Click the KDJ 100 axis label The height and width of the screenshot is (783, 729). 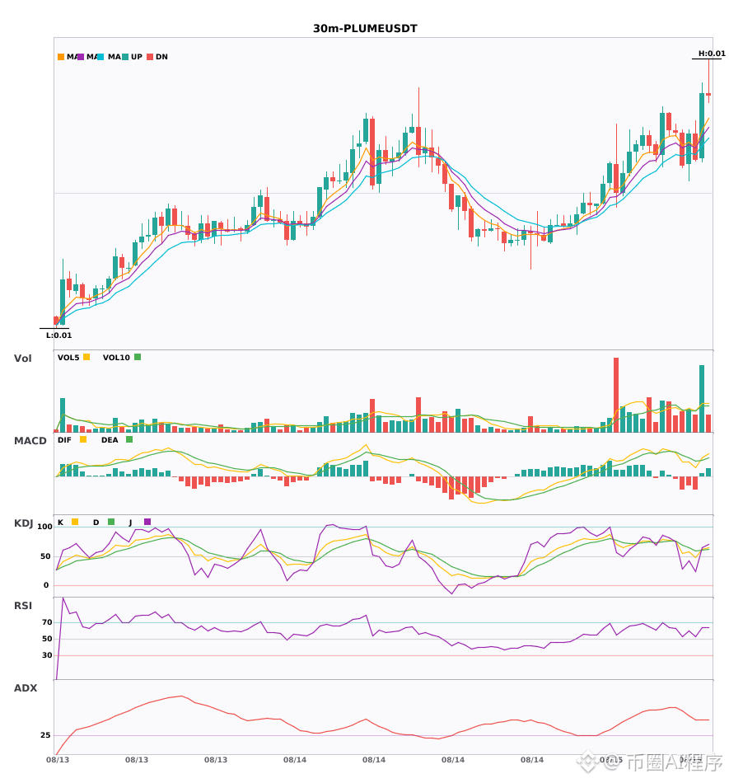tap(44, 527)
